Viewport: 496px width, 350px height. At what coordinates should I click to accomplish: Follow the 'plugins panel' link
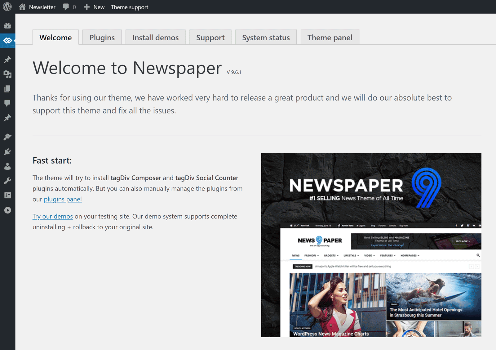(63, 200)
